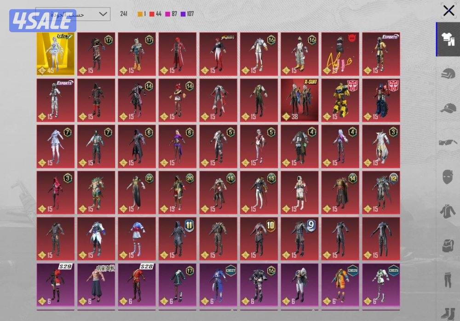Filter by the orange rarity swatch

pos(140,14)
